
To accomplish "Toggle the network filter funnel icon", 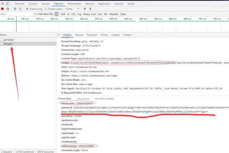I will pyautogui.click(x=15, y=9).
